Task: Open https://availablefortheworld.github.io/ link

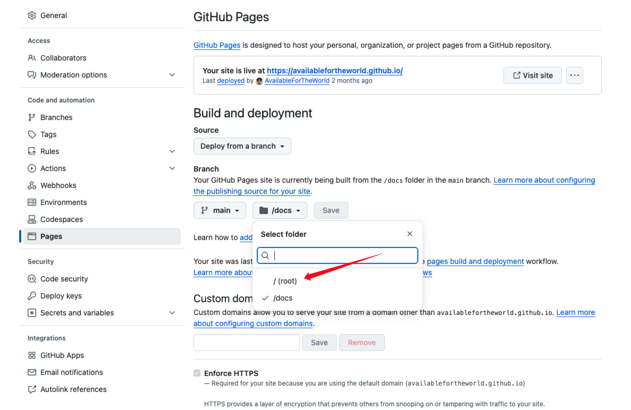Action: point(335,71)
